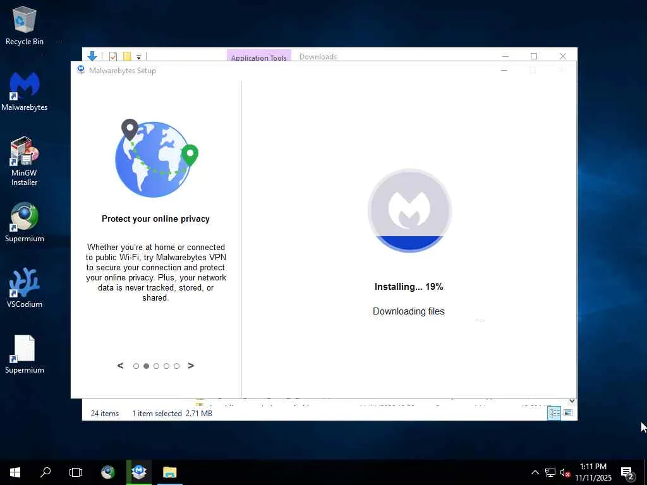Select the VSCodium desktop shortcut

pos(25,288)
